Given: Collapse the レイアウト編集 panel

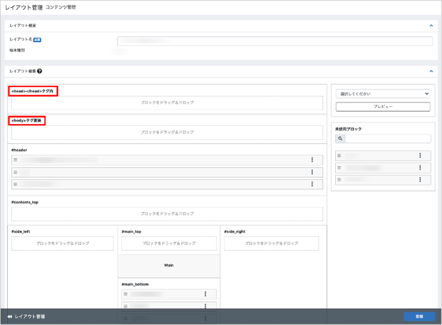Looking at the screenshot, I should coord(431,71).
